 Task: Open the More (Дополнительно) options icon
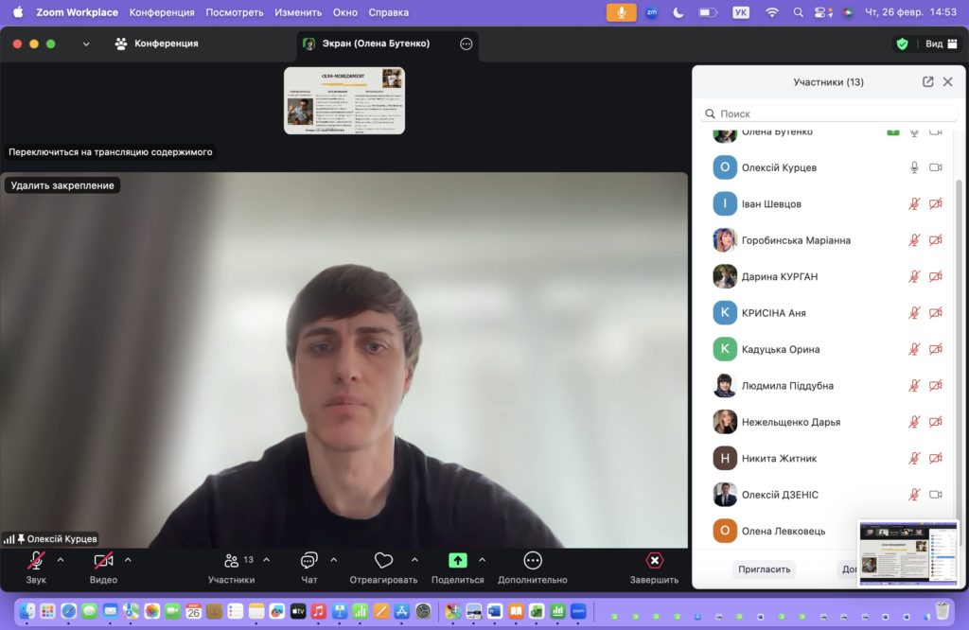533,560
